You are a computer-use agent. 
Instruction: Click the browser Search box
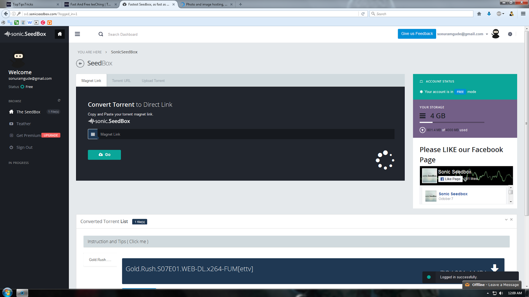pos(421,14)
